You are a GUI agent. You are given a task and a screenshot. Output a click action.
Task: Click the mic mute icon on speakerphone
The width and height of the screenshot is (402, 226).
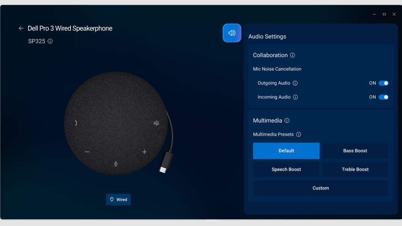point(116,164)
